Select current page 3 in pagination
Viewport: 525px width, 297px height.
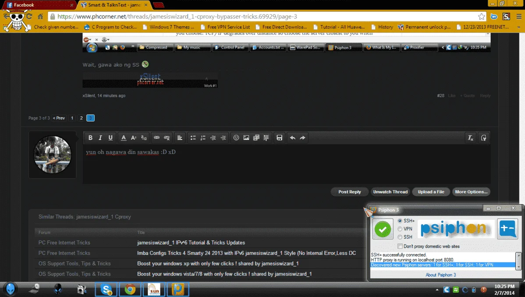tap(90, 118)
